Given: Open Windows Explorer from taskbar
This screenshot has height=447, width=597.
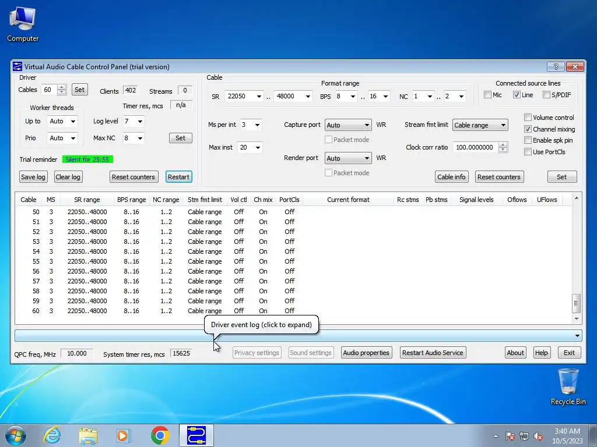Looking at the screenshot, I should point(88,435).
